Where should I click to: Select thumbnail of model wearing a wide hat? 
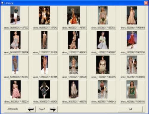click(44, 65)
